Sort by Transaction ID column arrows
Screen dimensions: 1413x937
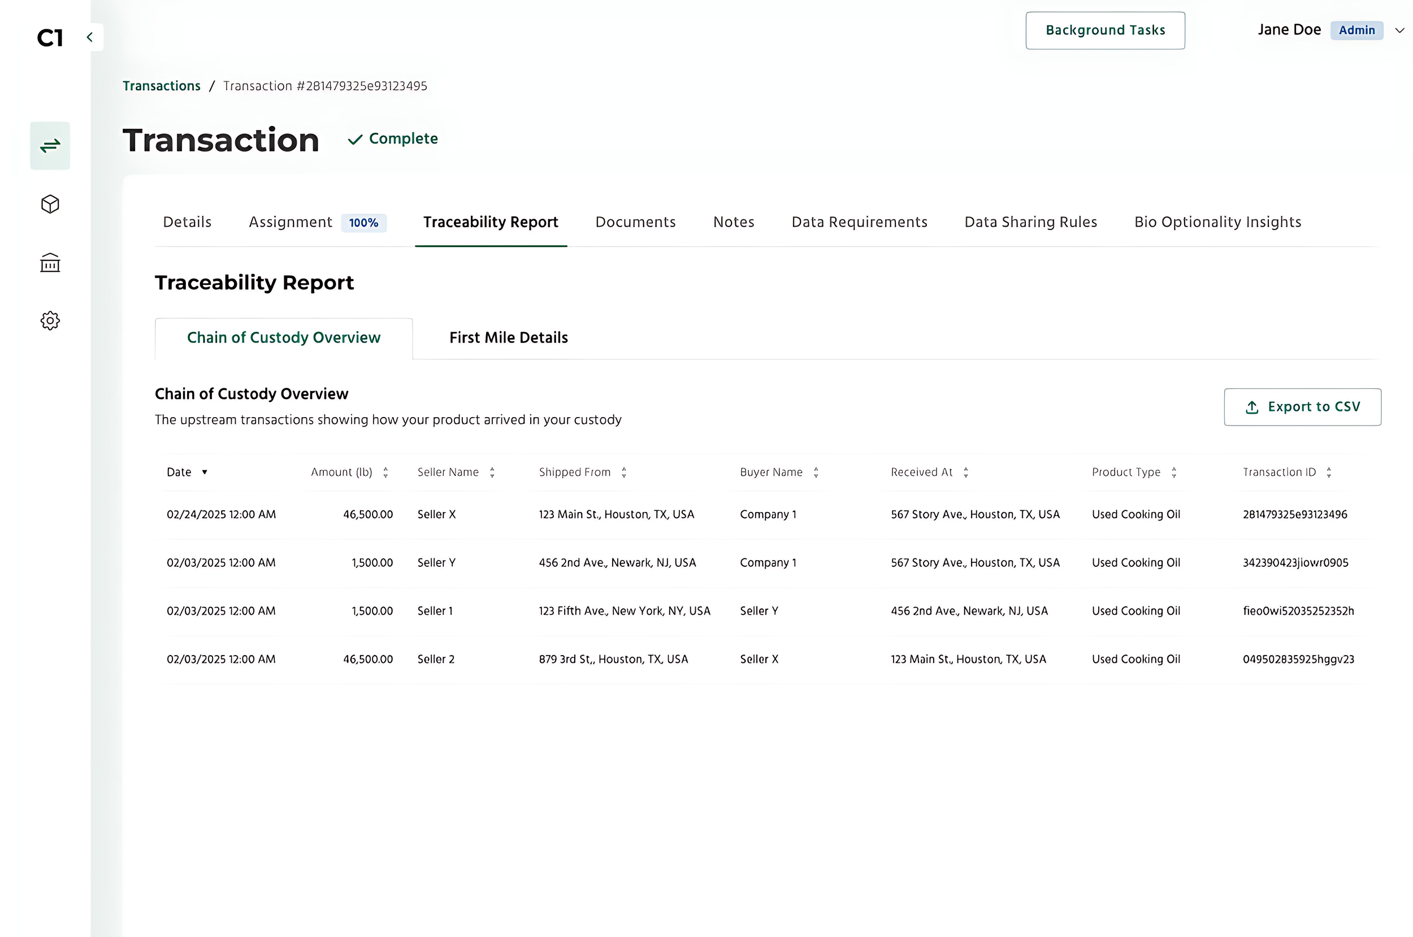pyautogui.click(x=1329, y=472)
